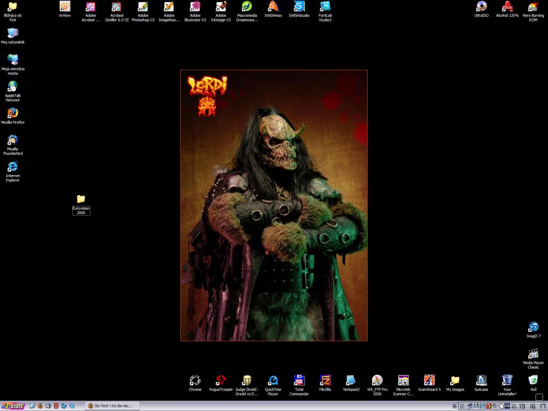Open Acrobat Distiller 6.0 CE shortcut
The width and height of the screenshot is (548, 411).
pyautogui.click(x=117, y=12)
